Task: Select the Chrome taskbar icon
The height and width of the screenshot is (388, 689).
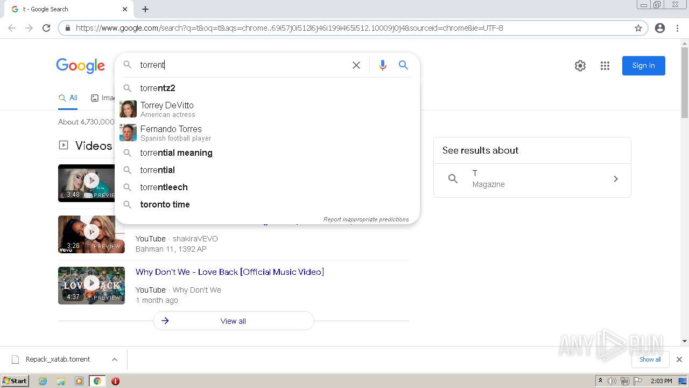Action: point(97,381)
